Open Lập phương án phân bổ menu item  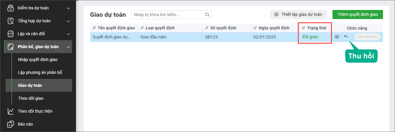coord(40,72)
